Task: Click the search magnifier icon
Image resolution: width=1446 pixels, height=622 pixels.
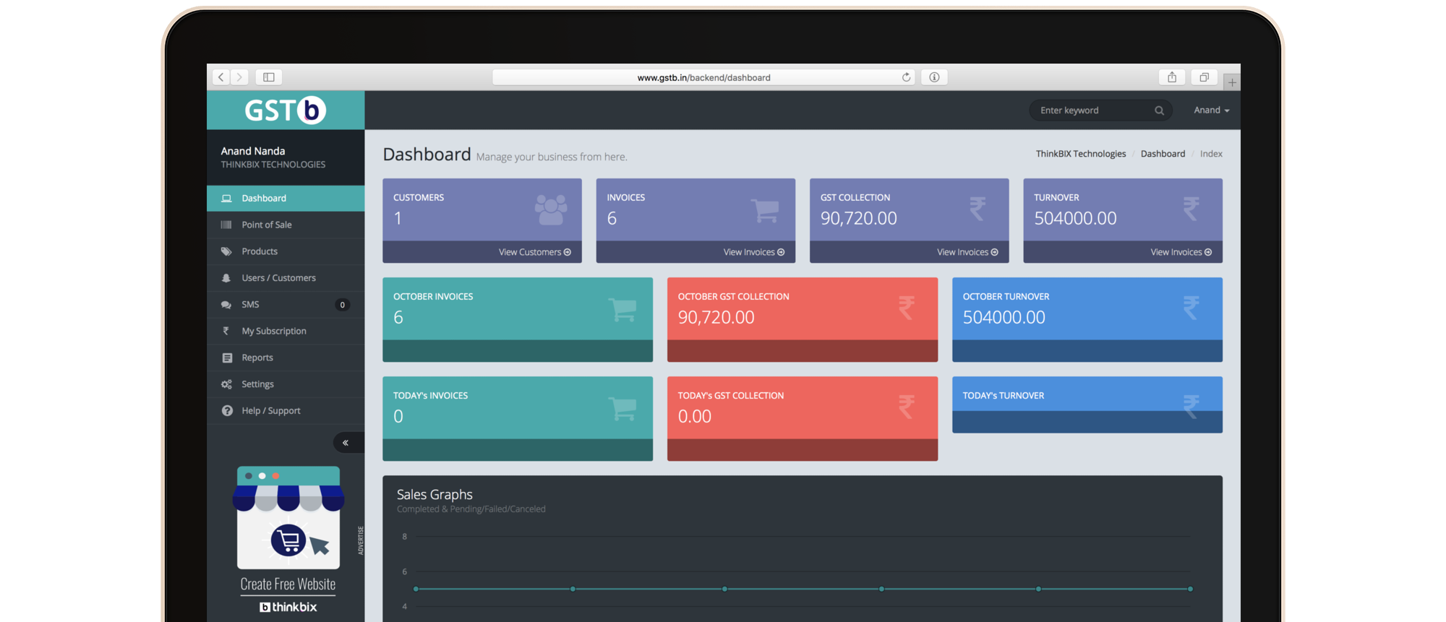Action: (1159, 111)
